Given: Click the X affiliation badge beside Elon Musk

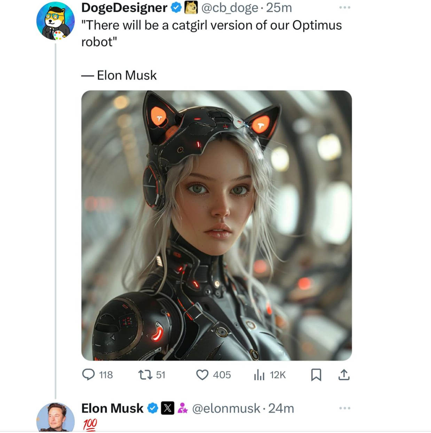Looking at the screenshot, I should click(167, 408).
